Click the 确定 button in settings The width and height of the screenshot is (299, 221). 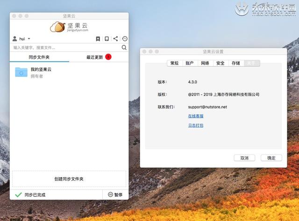[x=271, y=158]
